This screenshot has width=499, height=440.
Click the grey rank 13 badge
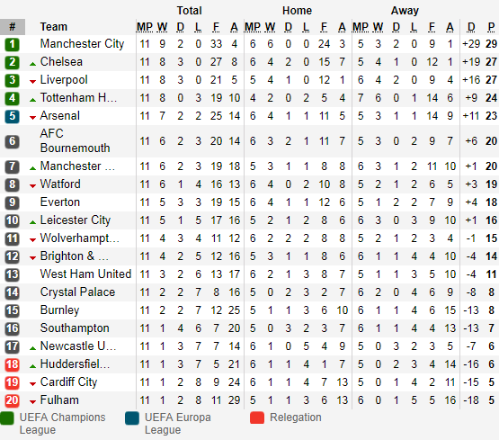(x=12, y=274)
